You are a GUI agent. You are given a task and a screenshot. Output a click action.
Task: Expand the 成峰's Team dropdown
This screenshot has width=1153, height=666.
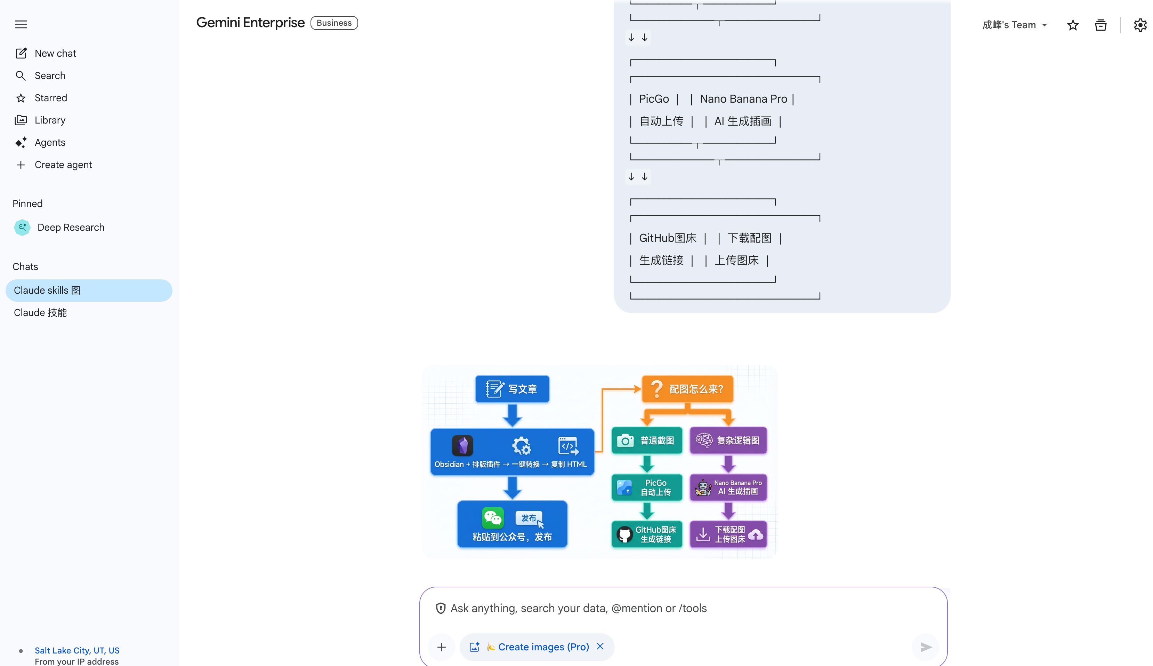[x=1014, y=25]
